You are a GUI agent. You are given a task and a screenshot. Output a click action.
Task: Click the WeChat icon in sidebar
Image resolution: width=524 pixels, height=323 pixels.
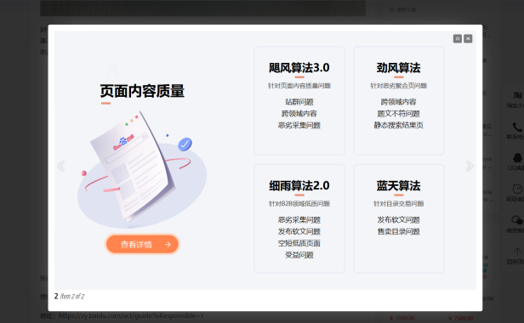(x=517, y=220)
